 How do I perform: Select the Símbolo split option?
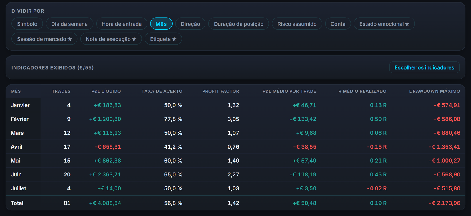pos(27,24)
